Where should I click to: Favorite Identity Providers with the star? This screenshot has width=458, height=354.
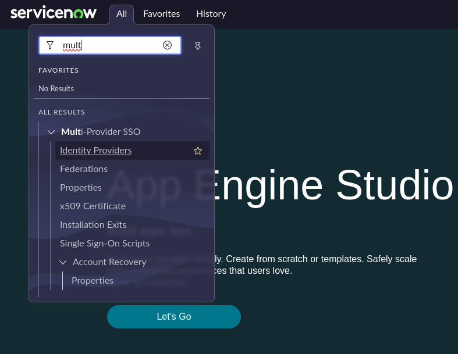(198, 151)
